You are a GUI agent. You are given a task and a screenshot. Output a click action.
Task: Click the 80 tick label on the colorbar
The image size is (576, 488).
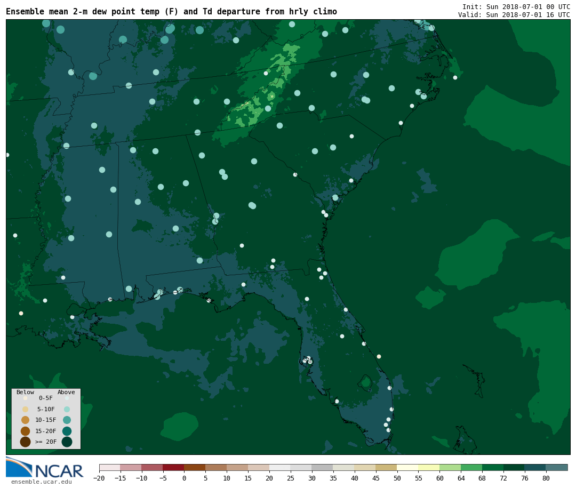(x=546, y=478)
